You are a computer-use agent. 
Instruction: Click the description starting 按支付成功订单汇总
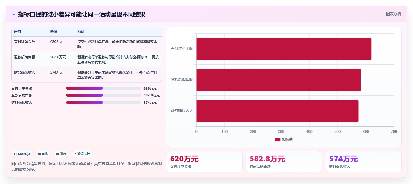point(117,44)
